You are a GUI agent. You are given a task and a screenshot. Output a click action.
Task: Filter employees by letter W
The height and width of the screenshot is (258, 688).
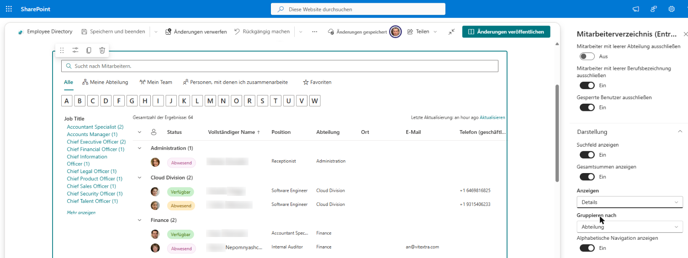point(315,101)
